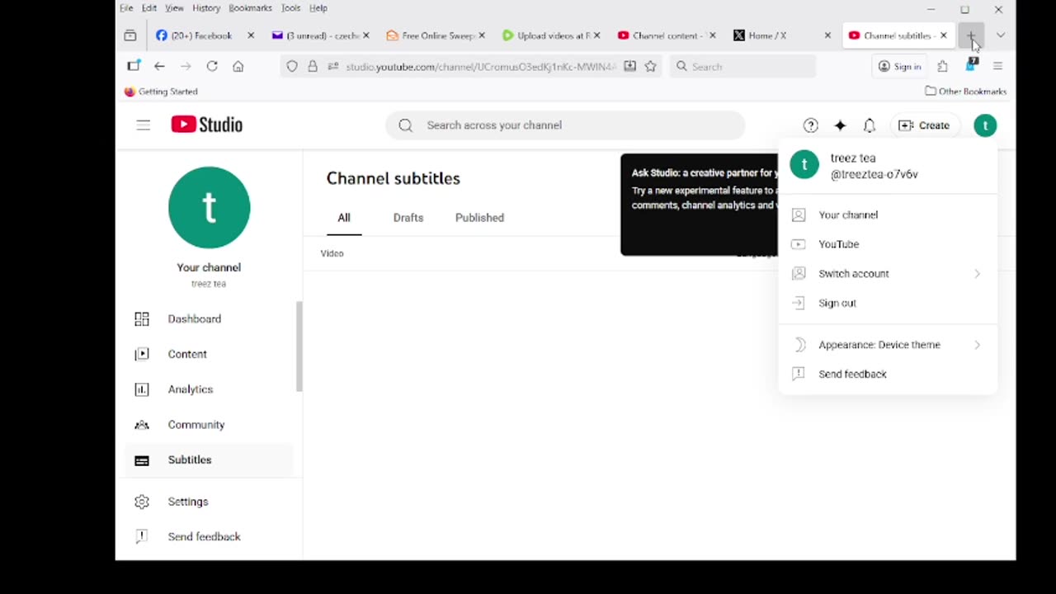This screenshot has width=1056, height=594.
Task: Open the YouTube Studio hamburger menu
Action: point(144,125)
